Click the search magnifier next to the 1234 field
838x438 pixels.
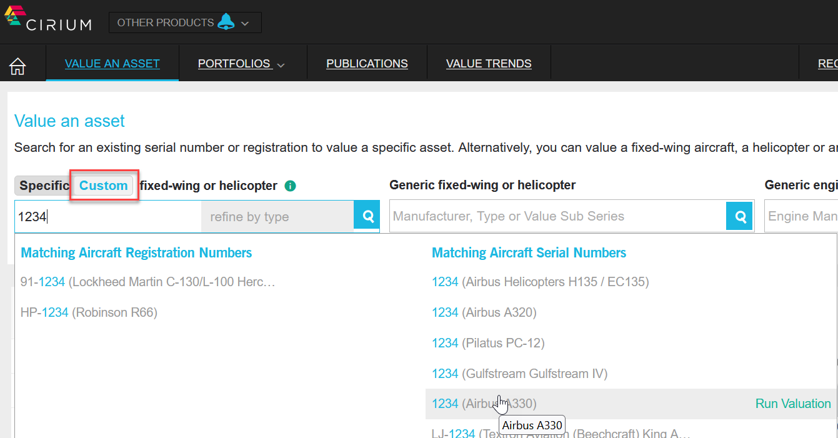(x=367, y=215)
